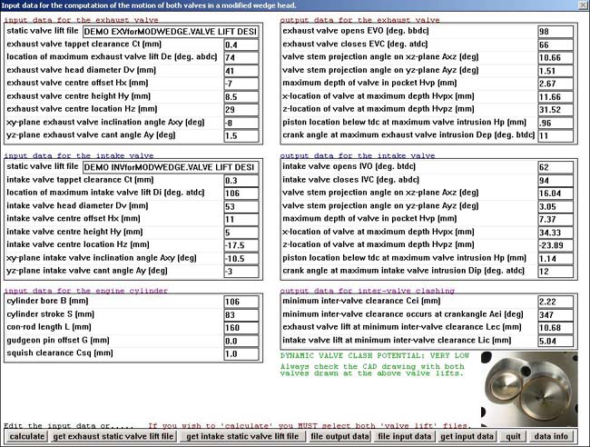
Task: Edit exhaust valve centre location Hz field
Action: tap(241, 110)
